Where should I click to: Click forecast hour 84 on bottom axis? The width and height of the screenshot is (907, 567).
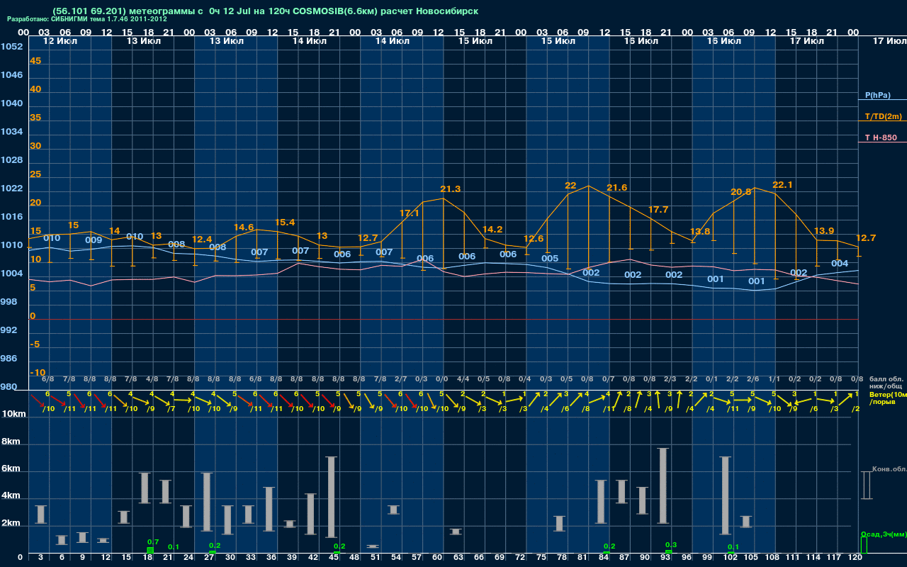pyautogui.click(x=604, y=558)
